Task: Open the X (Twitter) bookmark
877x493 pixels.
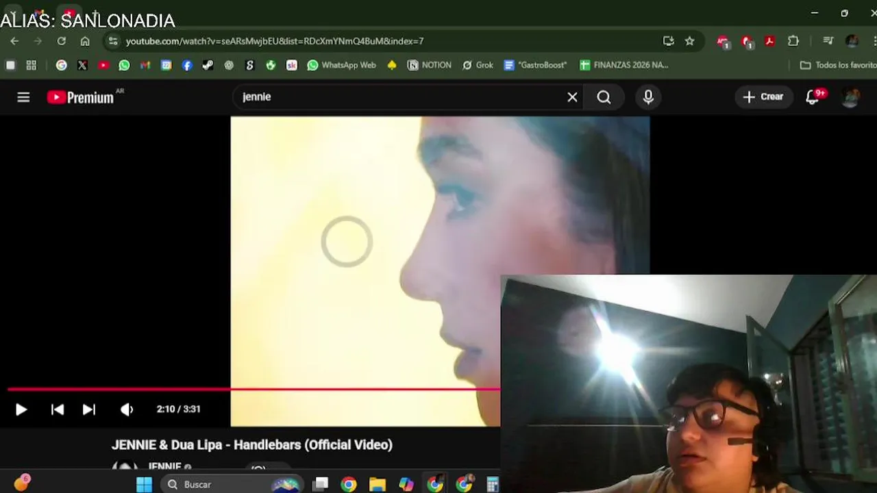Action: (82, 65)
